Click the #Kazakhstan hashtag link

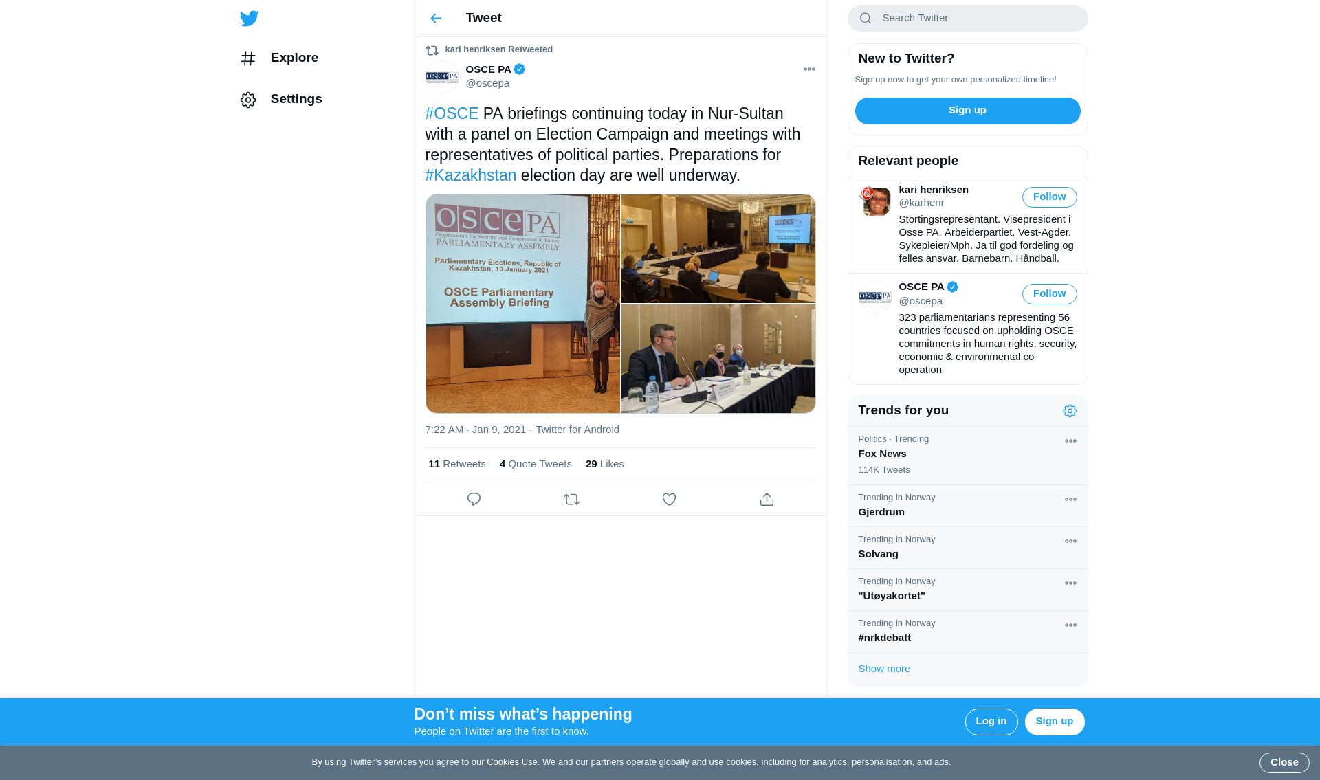471,176
